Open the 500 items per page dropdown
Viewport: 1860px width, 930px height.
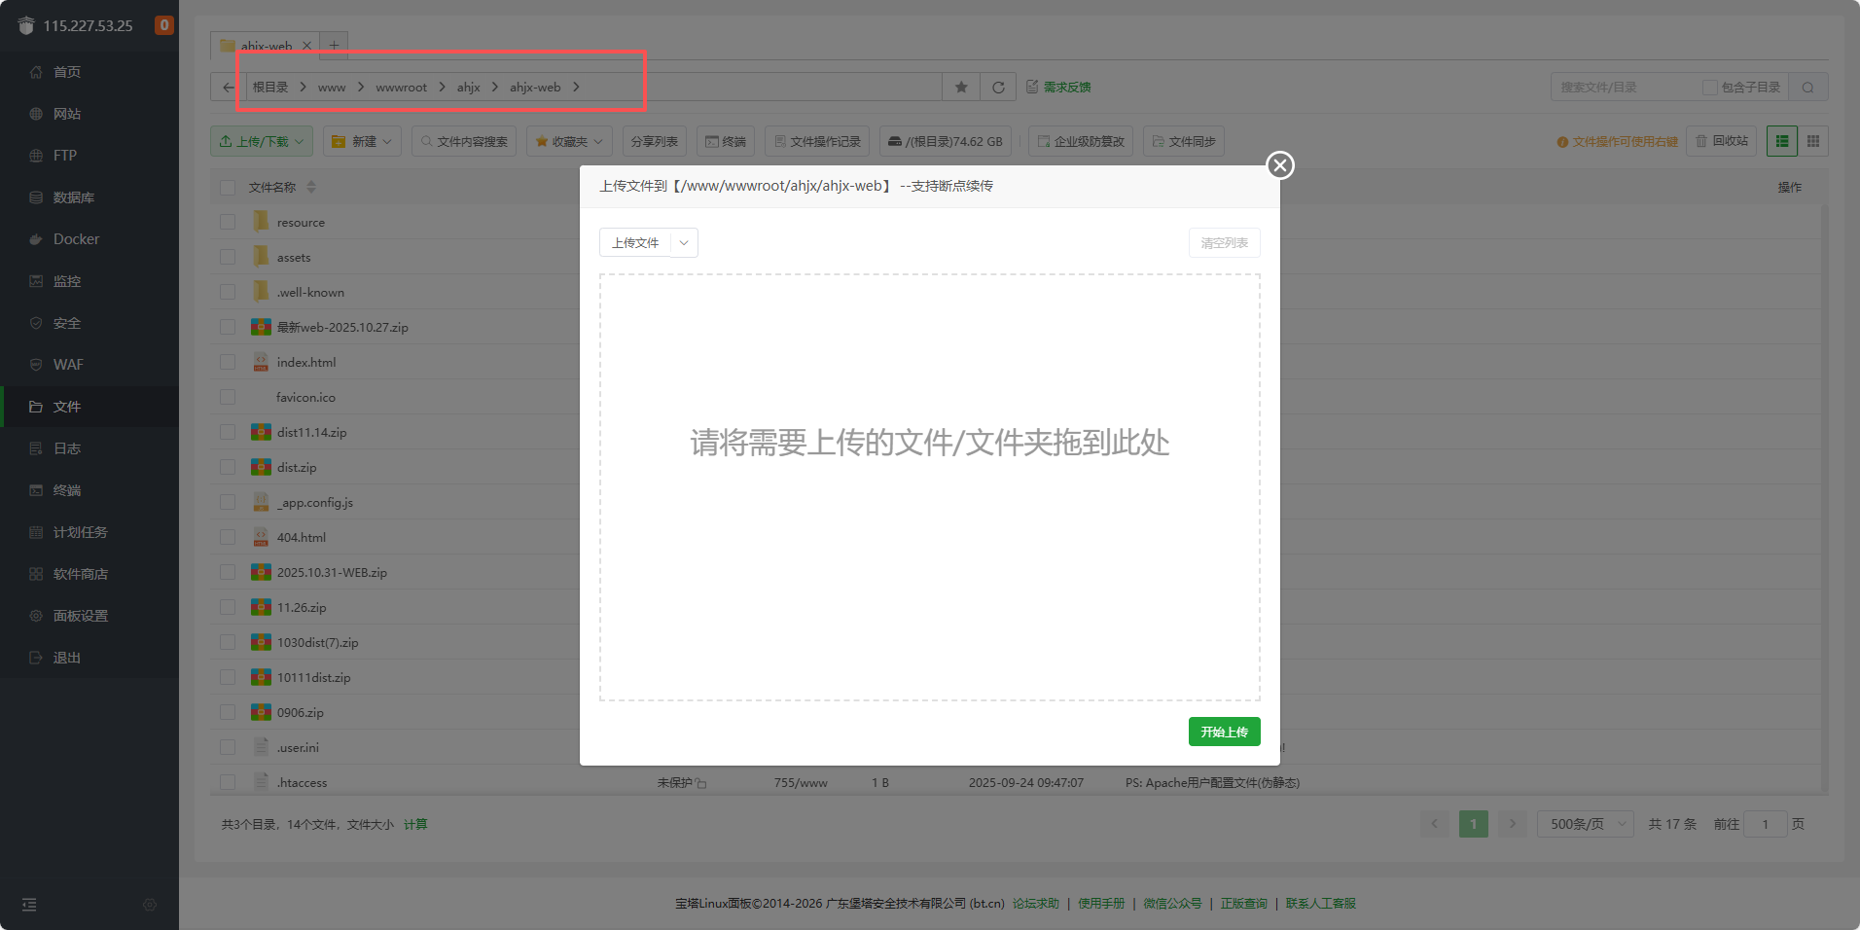[x=1585, y=824]
